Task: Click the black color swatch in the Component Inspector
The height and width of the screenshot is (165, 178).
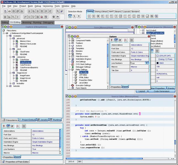Action: tap(157, 63)
